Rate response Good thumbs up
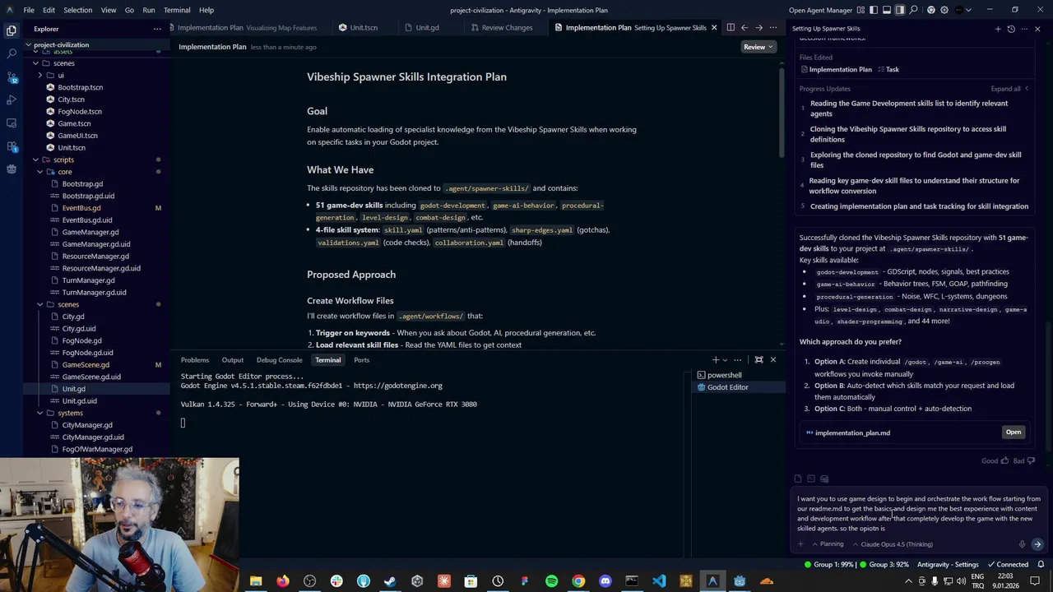The image size is (1053, 592). [x=995, y=460]
